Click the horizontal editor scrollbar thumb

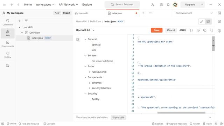[x=181, y=113]
